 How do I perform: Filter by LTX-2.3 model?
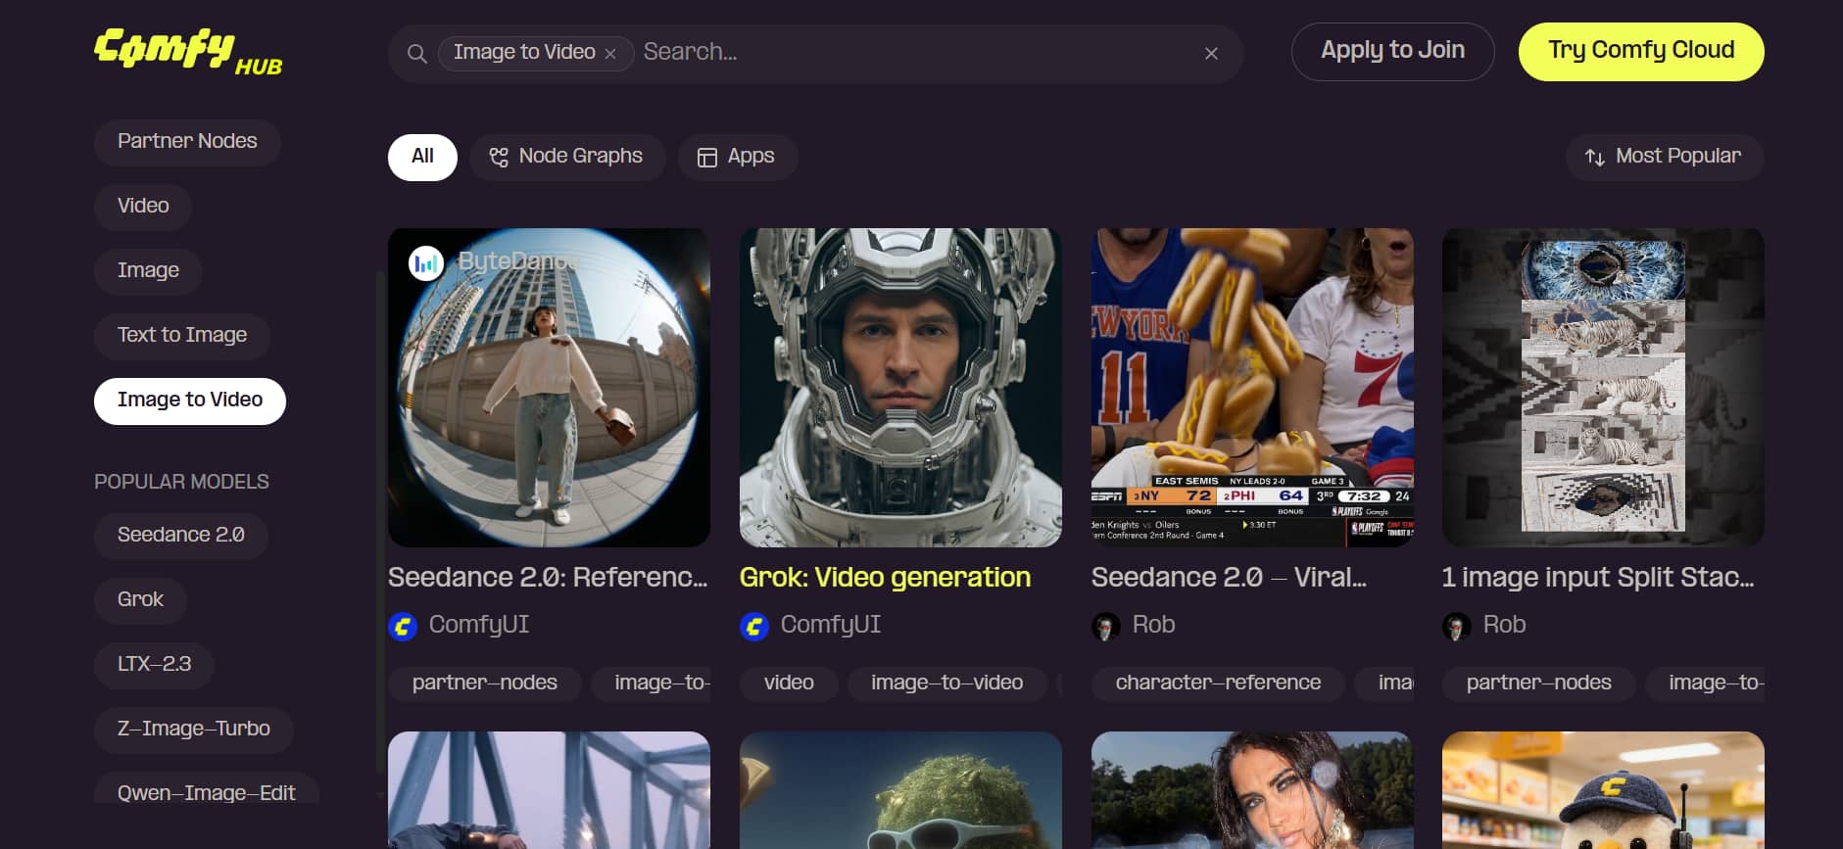154,665
